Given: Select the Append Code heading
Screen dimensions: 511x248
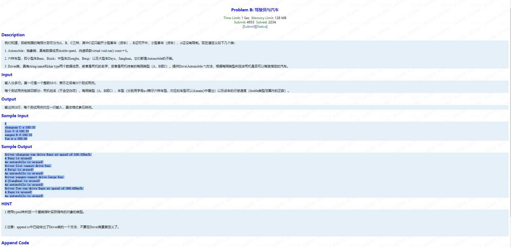Looking at the screenshot, I should click(15, 243).
